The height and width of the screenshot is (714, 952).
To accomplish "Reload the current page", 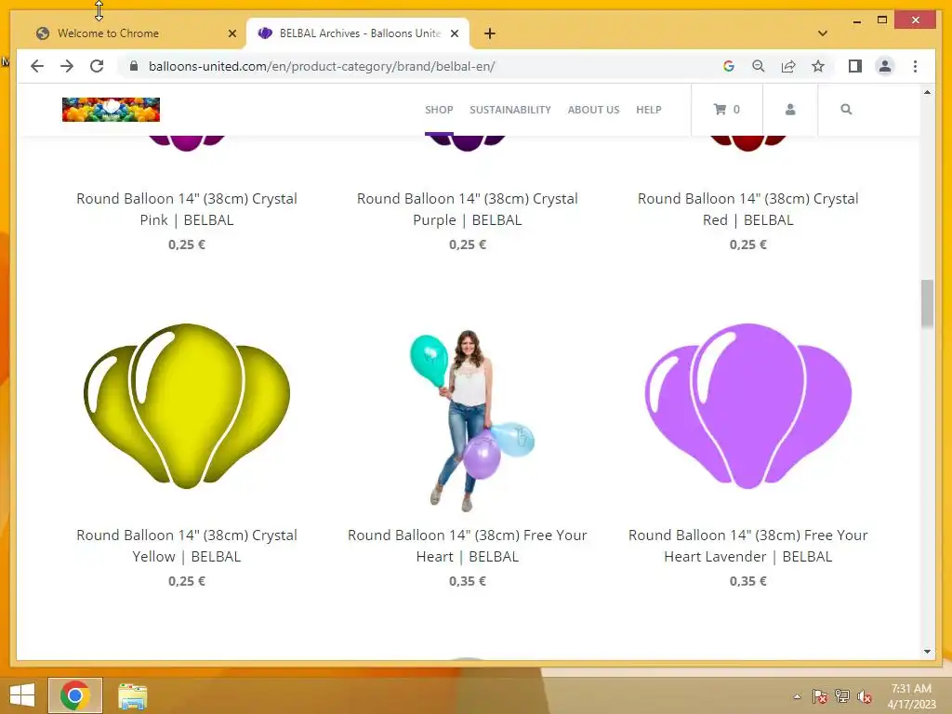I will tap(97, 66).
